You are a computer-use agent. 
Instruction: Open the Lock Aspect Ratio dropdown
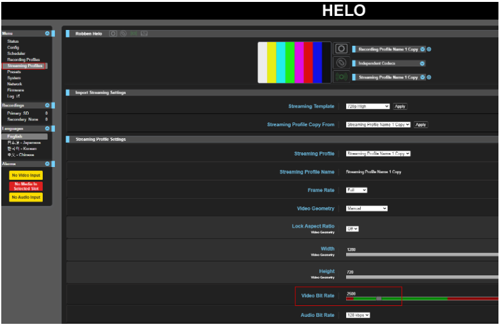(352, 229)
